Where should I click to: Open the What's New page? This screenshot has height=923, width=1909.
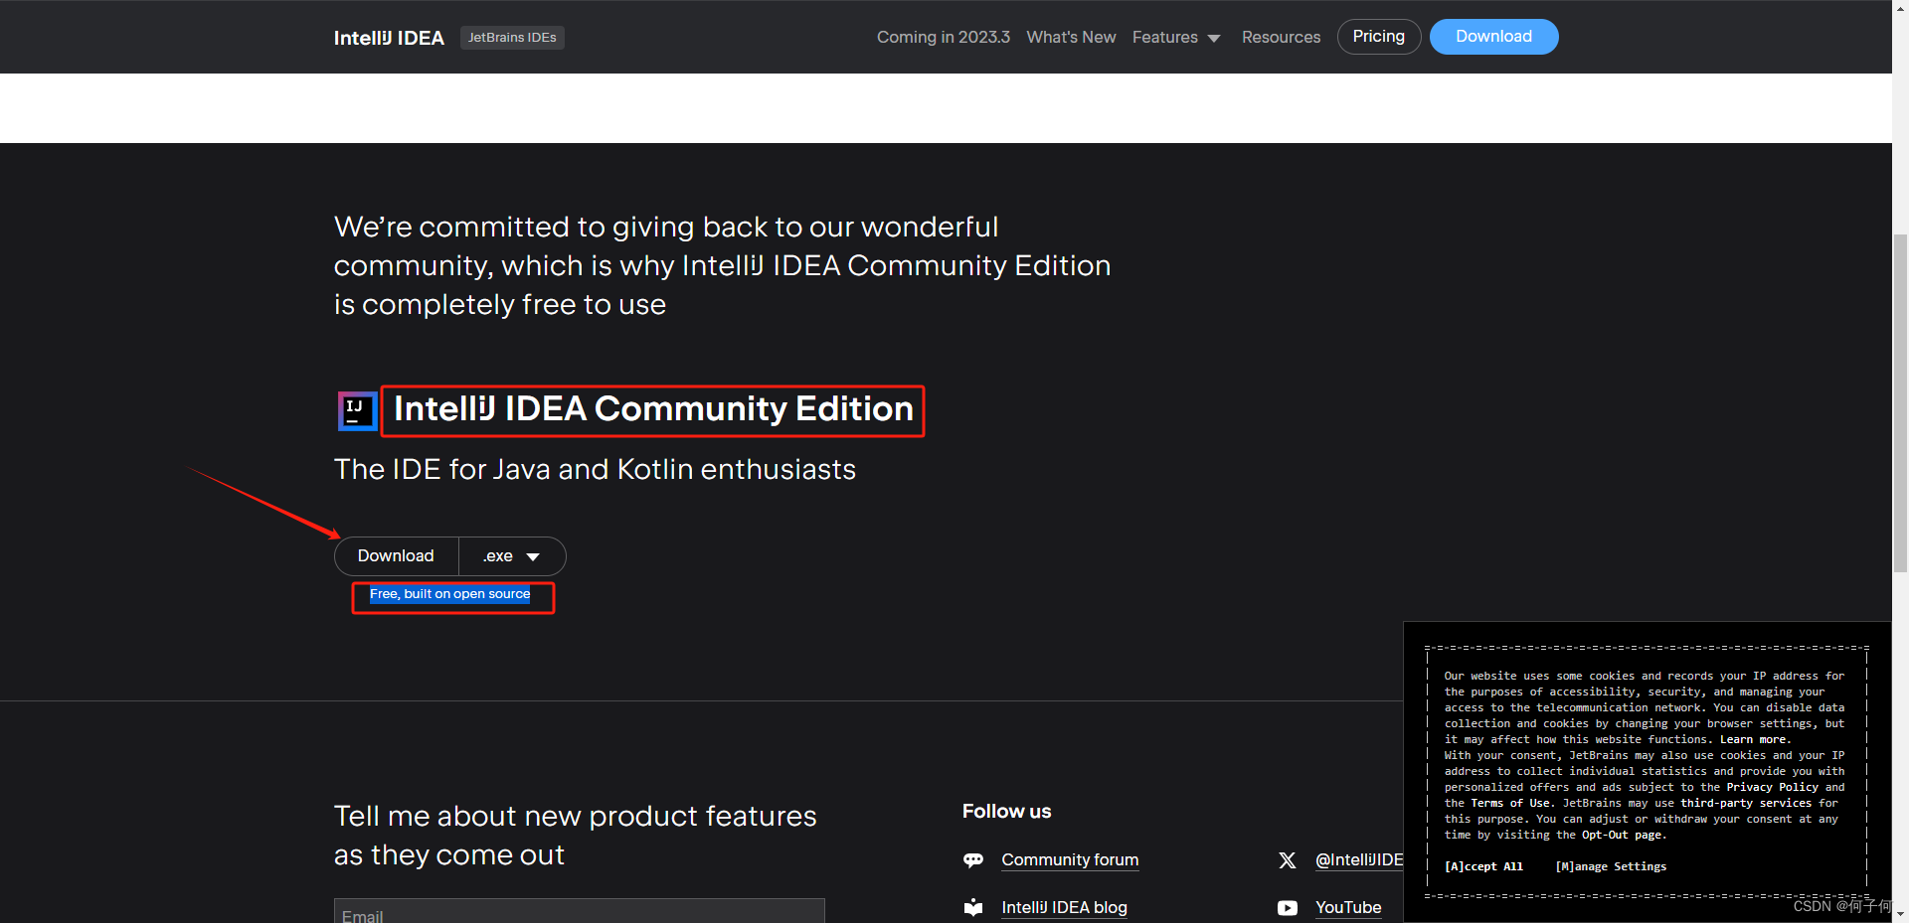point(1071,37)
